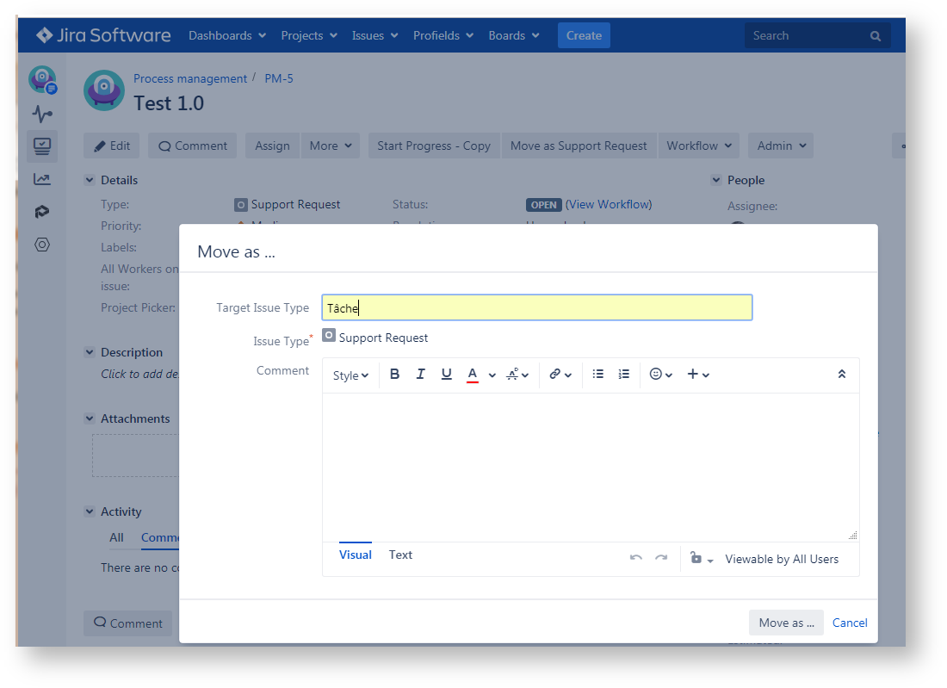Apply underline in the comment toolbar

[x=446, y=375]
